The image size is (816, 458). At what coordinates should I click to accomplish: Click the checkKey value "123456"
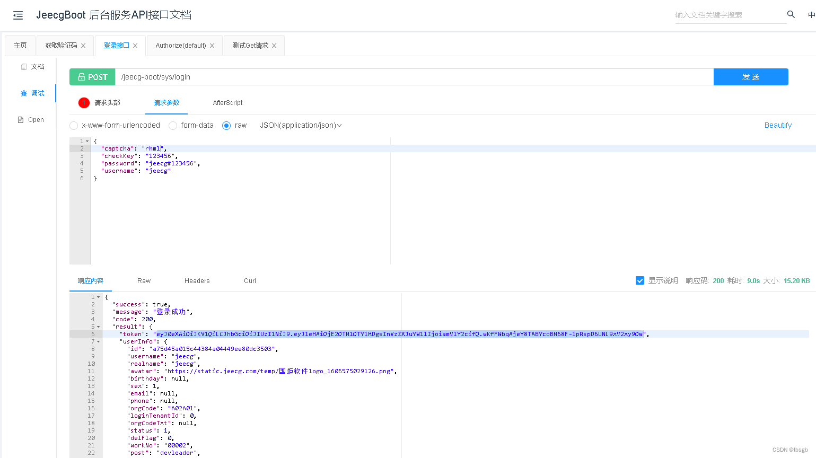tap(160, 156)
